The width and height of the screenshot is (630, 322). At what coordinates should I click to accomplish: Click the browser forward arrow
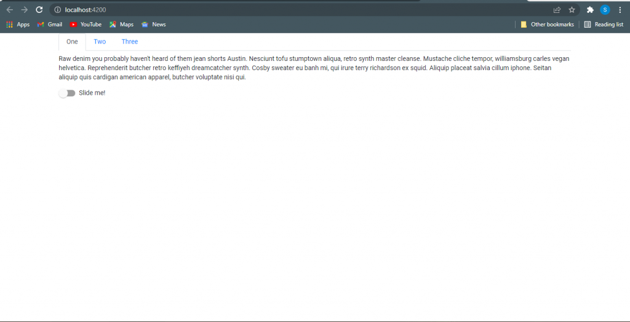pos(25,10)
